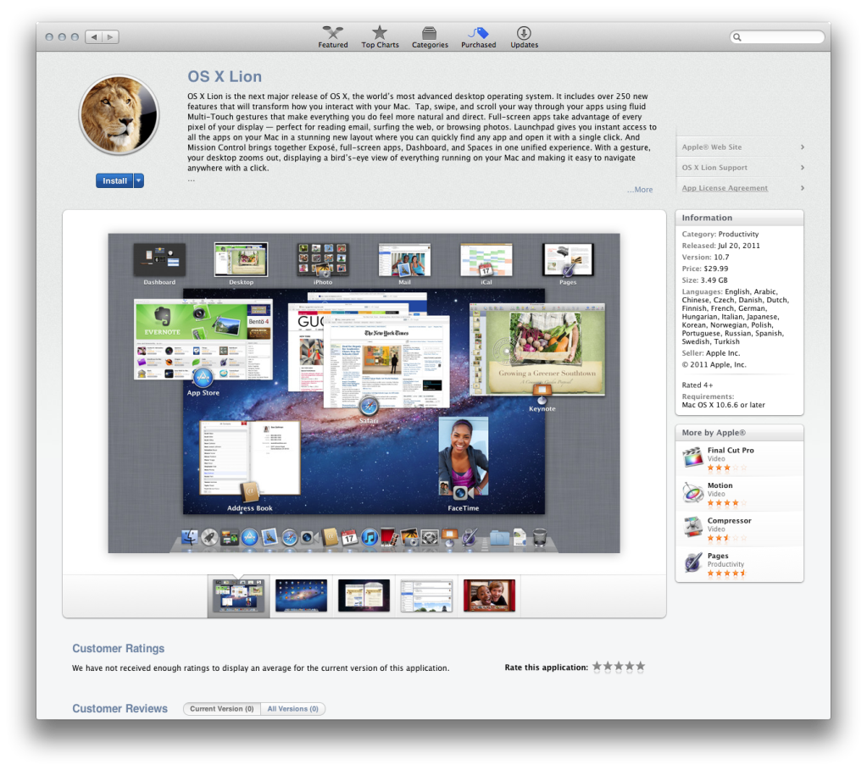This screenshot has height=770, width=867.
Task: Open the OS X Lion Support link
Action: coord(714,168)
